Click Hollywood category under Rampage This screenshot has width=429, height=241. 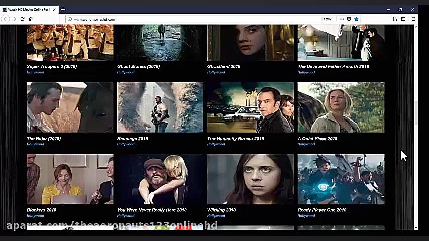[x=126, y=144]
